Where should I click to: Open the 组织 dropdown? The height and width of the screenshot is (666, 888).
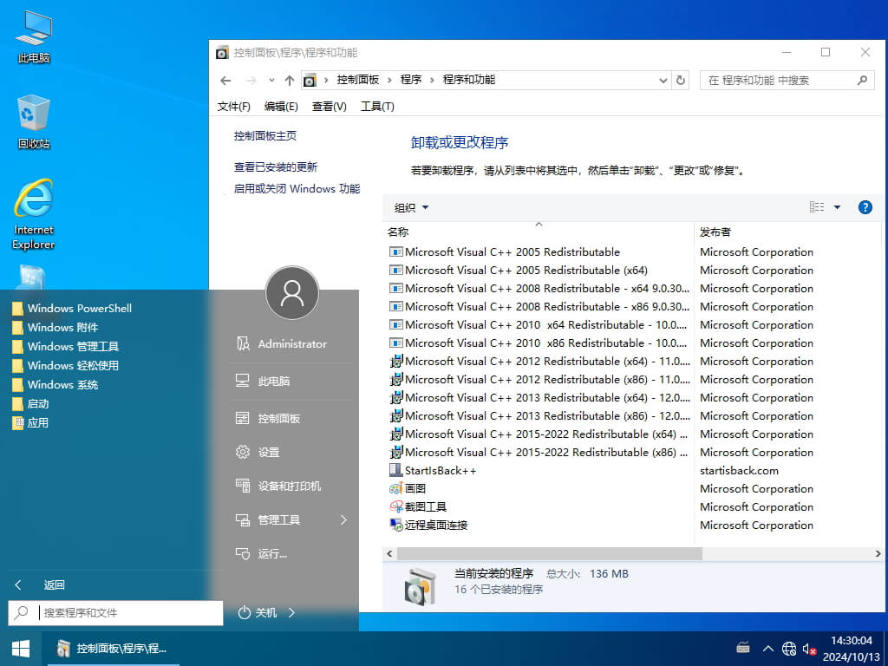pyautogui.click(x=411, y=208)
